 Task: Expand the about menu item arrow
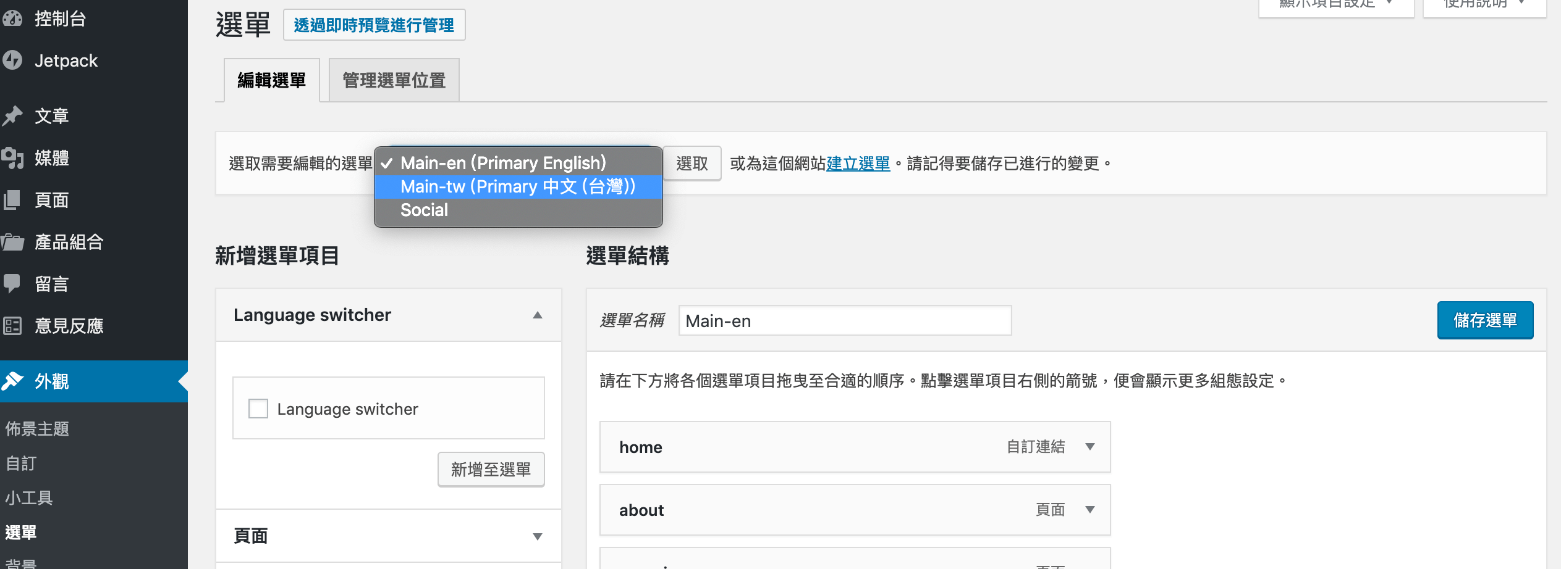click(x=1090, y=510)
